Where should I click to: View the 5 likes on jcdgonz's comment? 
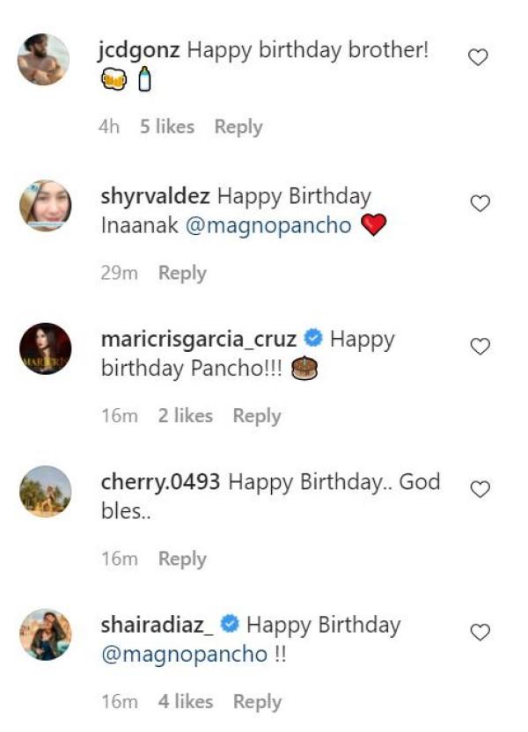[x=167, y=127]
